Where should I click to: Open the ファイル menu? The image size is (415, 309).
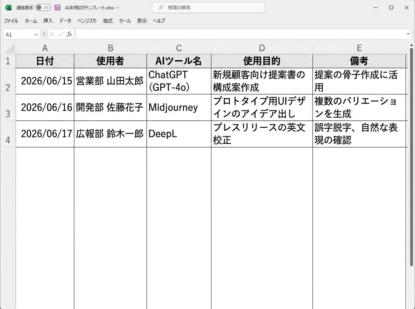pos(11,21)
